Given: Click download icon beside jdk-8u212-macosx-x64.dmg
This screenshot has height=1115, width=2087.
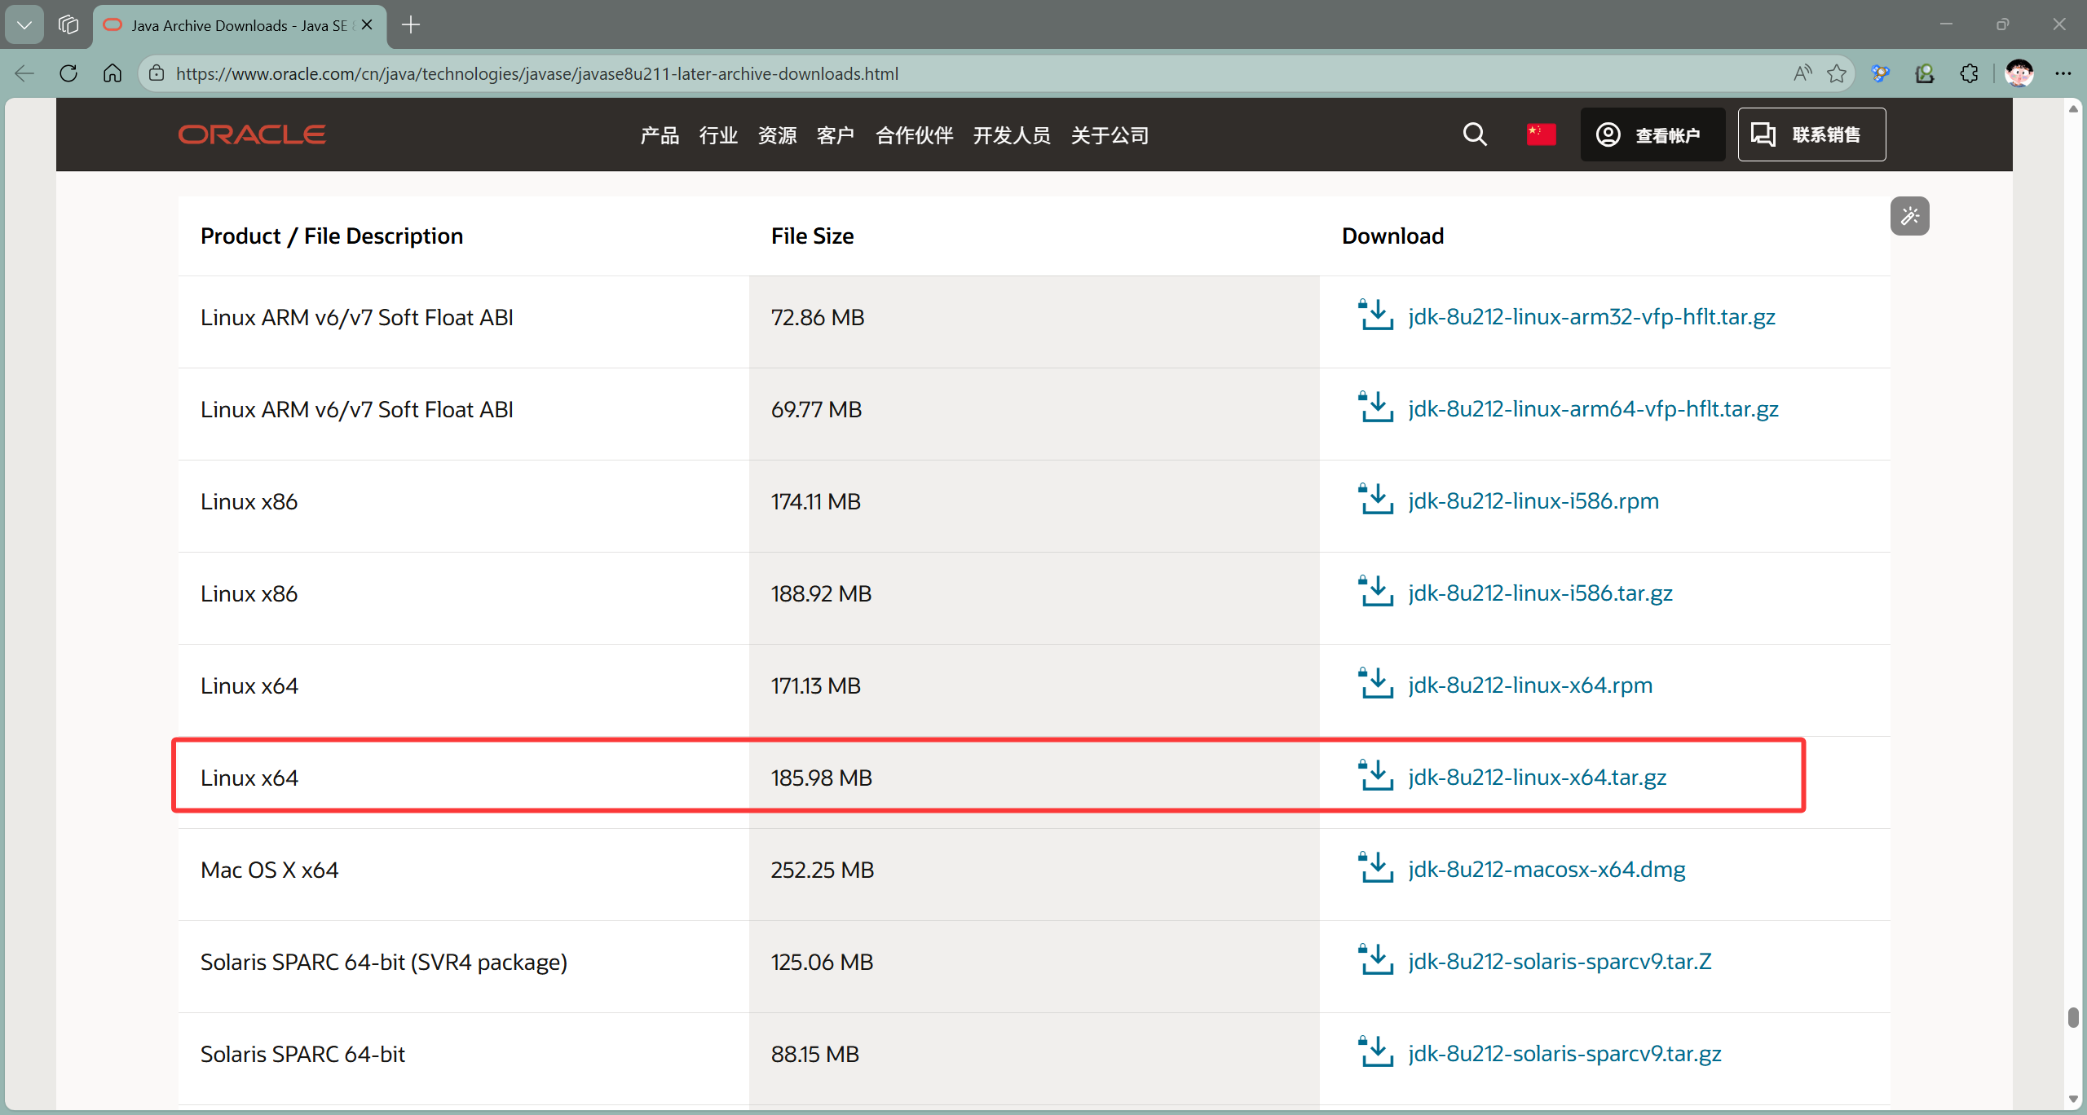Looking at the screenshot, I should coord(1376,869).
